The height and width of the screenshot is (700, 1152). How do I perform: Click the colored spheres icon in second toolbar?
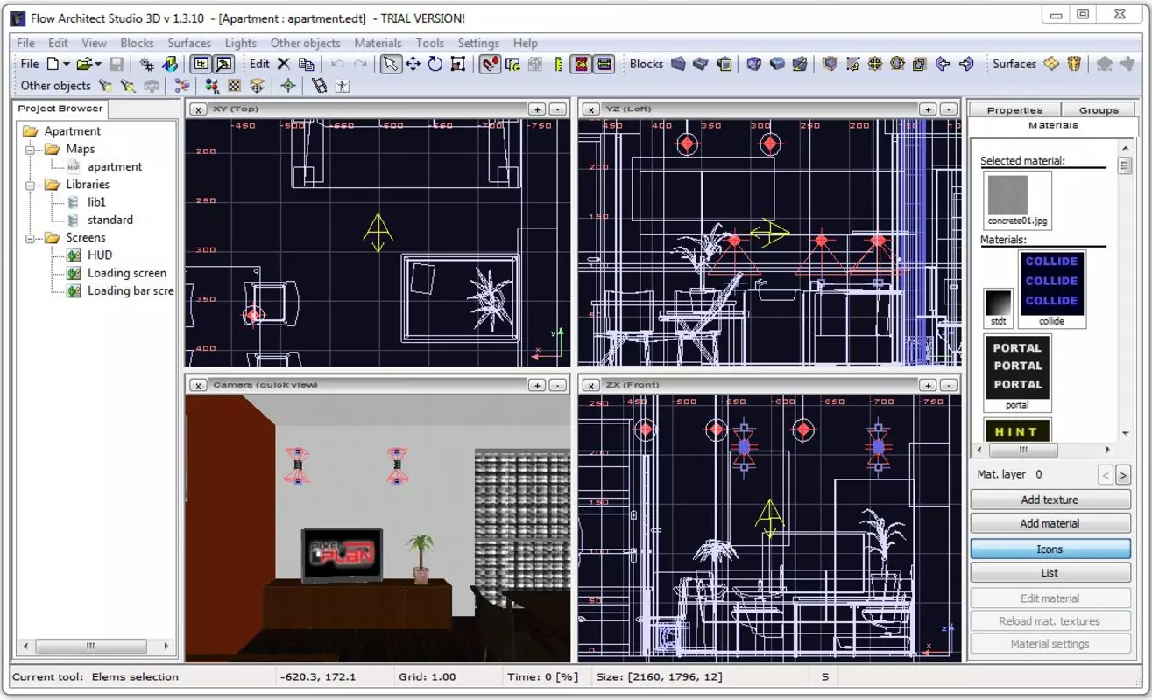[211, 86]
